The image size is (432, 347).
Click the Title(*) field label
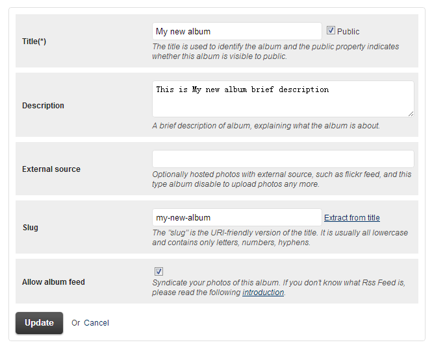click(x=34, y=42)
